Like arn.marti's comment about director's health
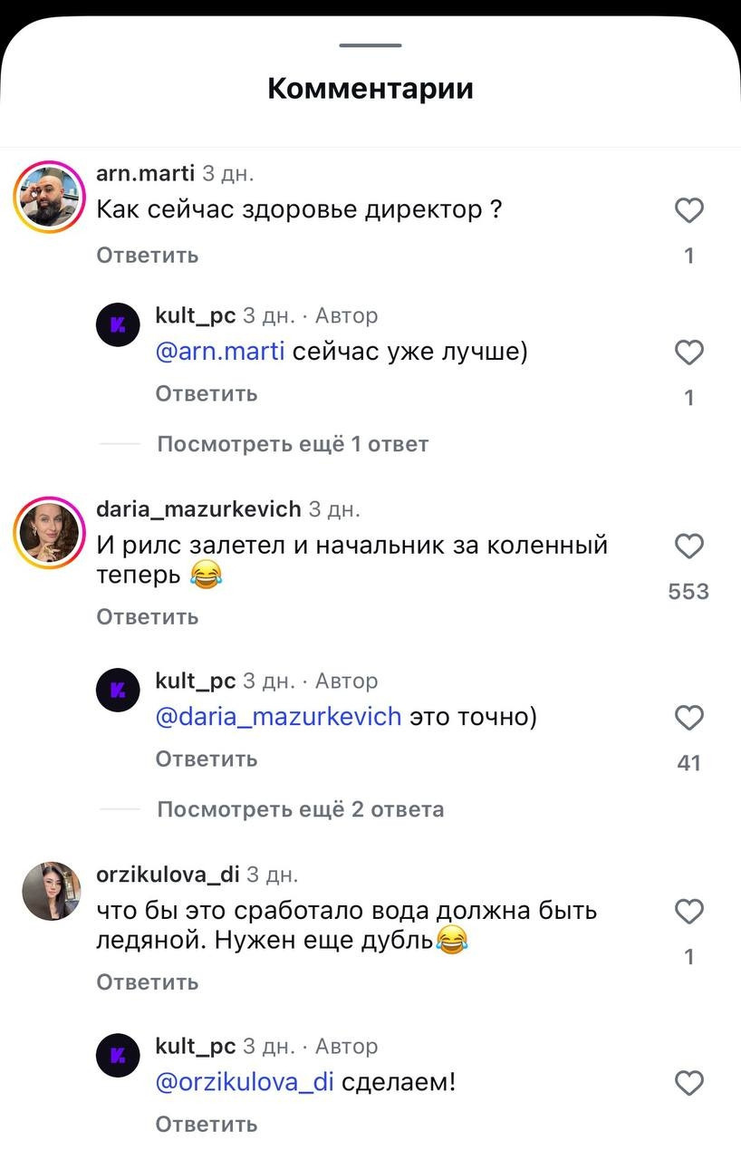The height and width of the screenshot is (1160, 741). 689,211
